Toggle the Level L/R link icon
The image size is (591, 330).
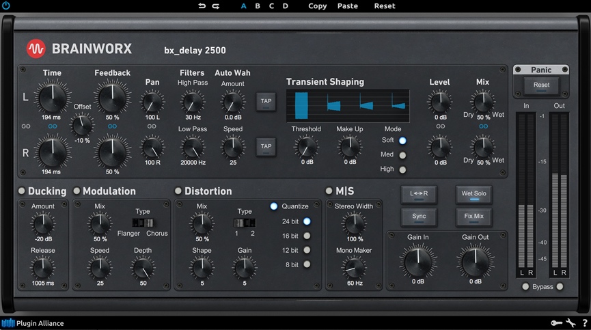point(440,126)
